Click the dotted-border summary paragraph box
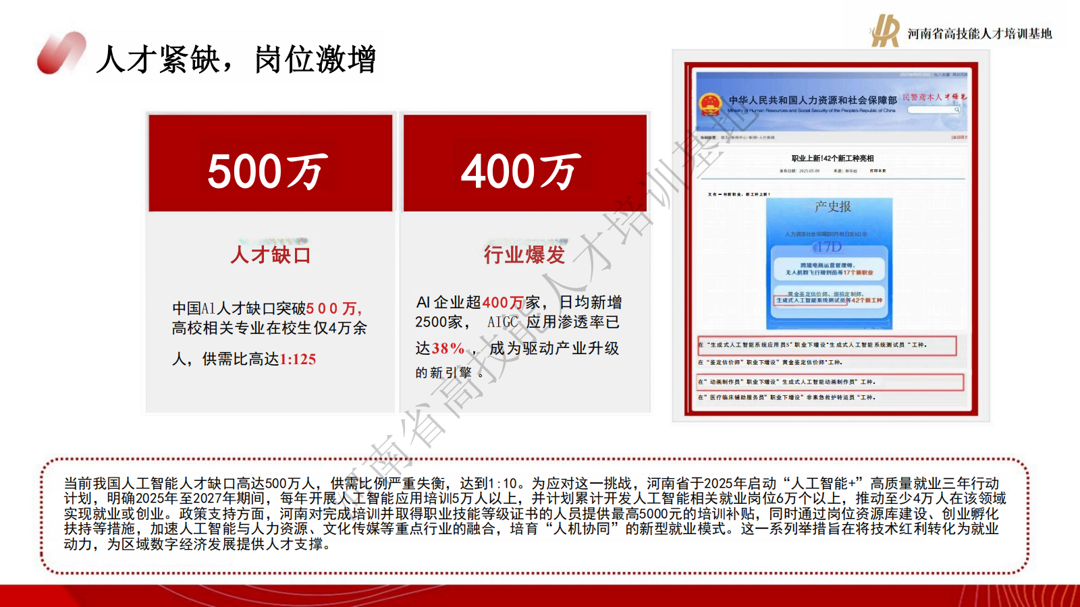This screenshot has height=607, width=1080. [x=534, y=514]
